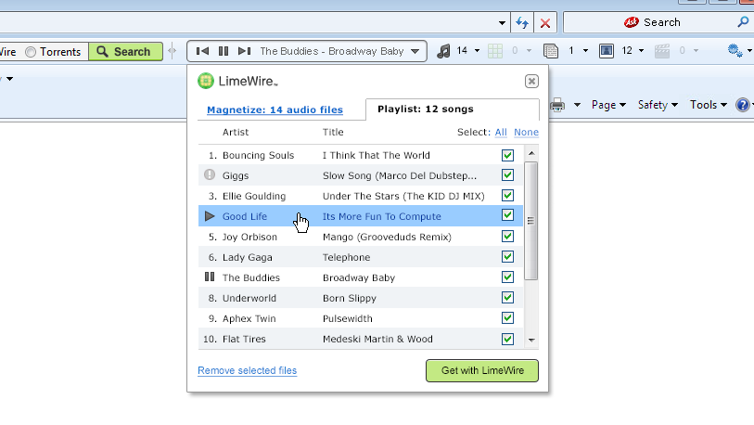Uncheck Underworld Born Slippy checkbox
Image resolution: width=754 pixels, height=425 pixels.
(x=507, y=298)
